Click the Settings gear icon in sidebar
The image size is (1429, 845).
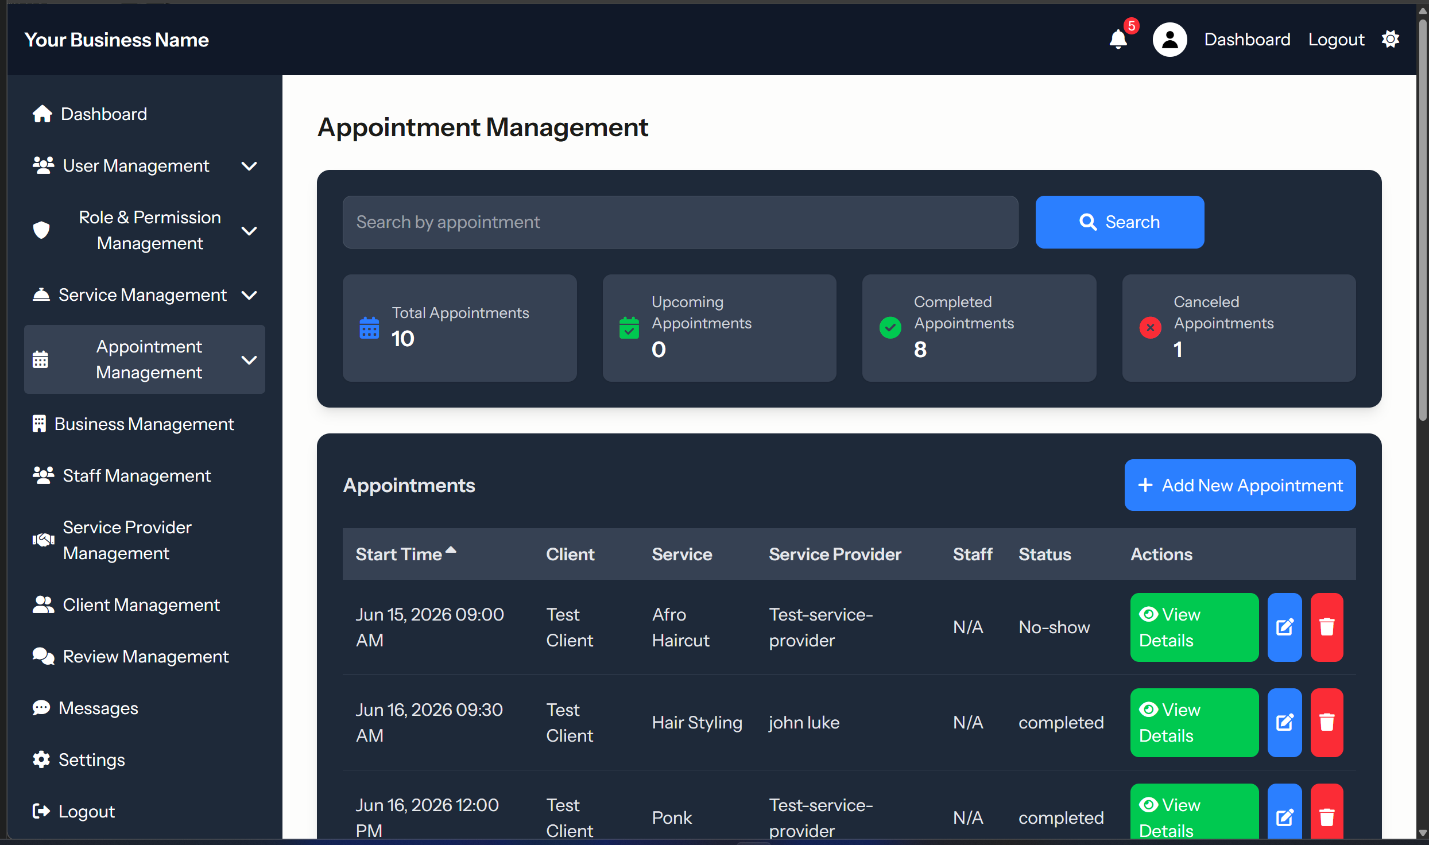point(41,760)
